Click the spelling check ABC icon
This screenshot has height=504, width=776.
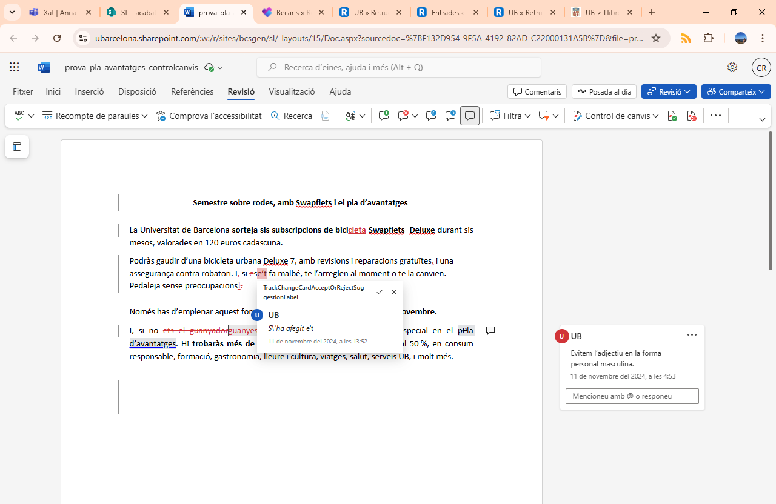19,116
